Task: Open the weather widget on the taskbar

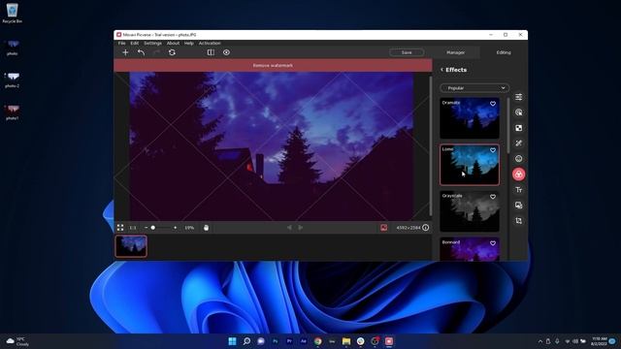Action: [x=17, y=341]
